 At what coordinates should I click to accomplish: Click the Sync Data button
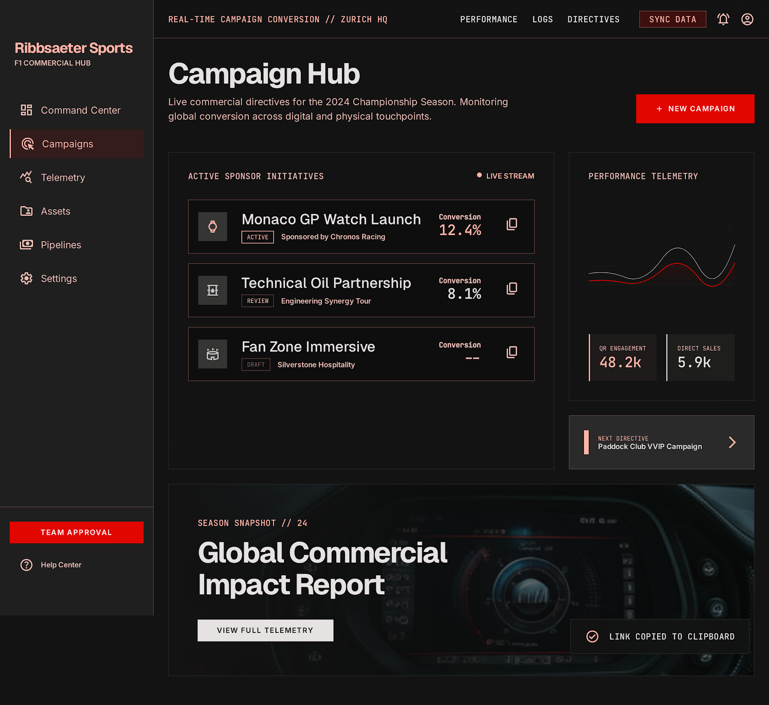[x=672, y=19]
